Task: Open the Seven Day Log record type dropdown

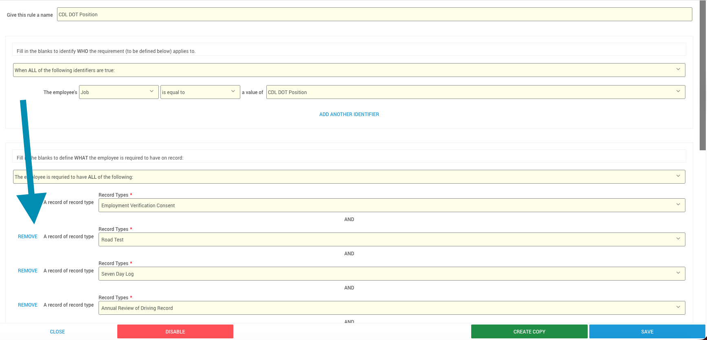Action: click(x=391, y=274)
